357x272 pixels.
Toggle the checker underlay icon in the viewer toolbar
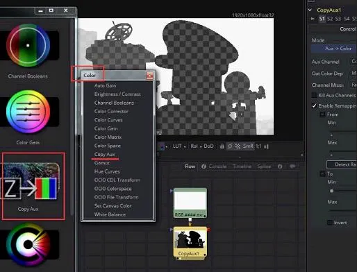point(238,146)
